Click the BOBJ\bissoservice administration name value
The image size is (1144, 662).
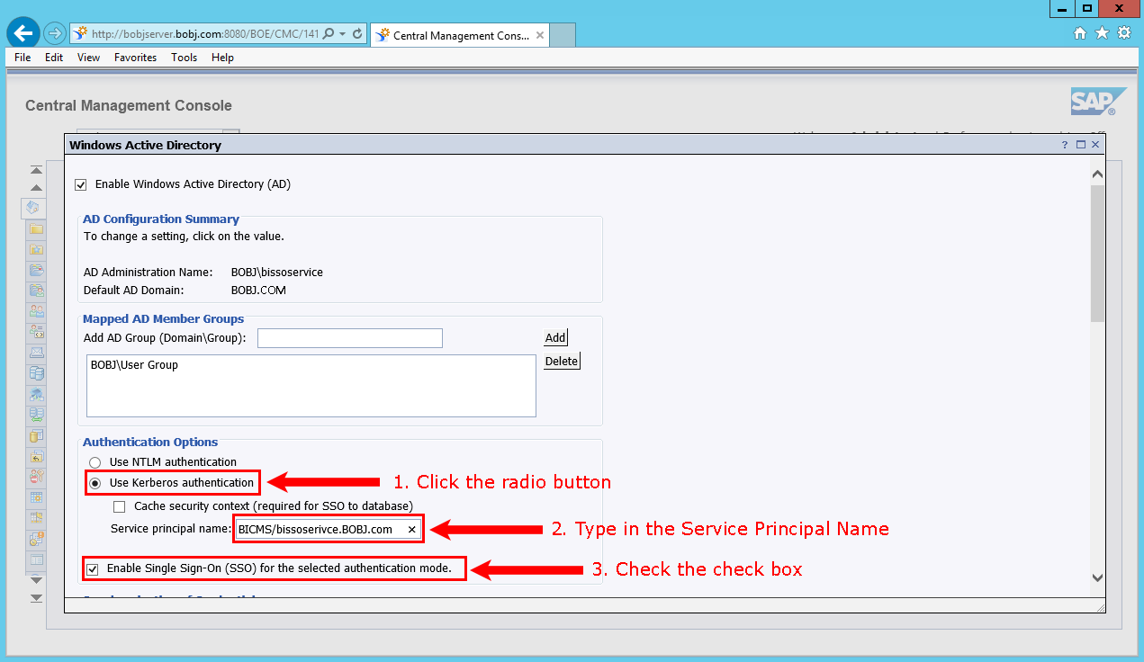(x=277, y=273)
